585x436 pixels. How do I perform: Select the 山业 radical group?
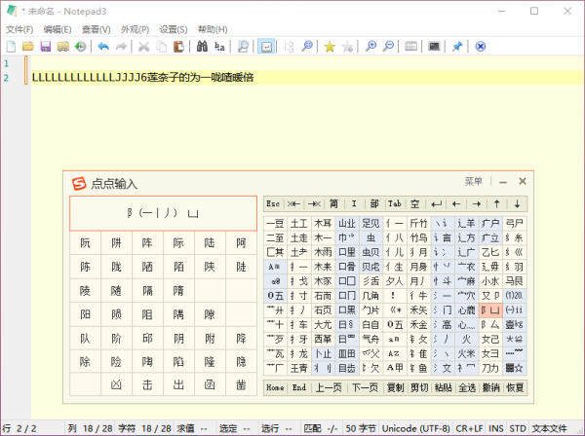347,224
